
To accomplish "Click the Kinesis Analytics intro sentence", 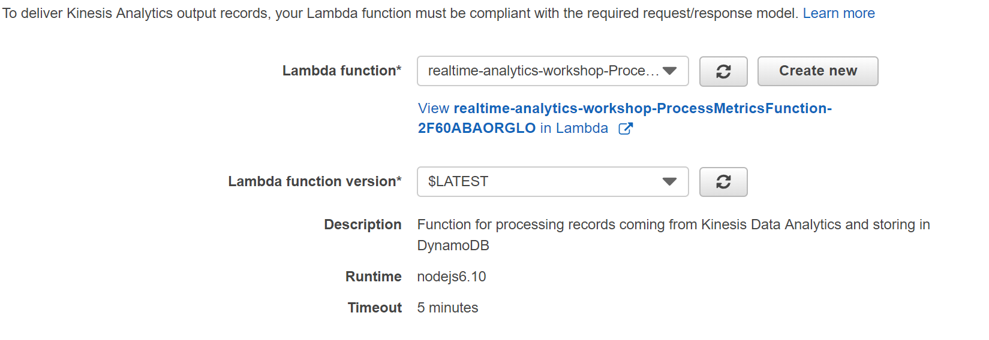I will 401,13.
